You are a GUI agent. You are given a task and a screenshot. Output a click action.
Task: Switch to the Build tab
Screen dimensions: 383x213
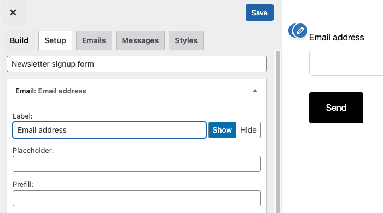19,40
